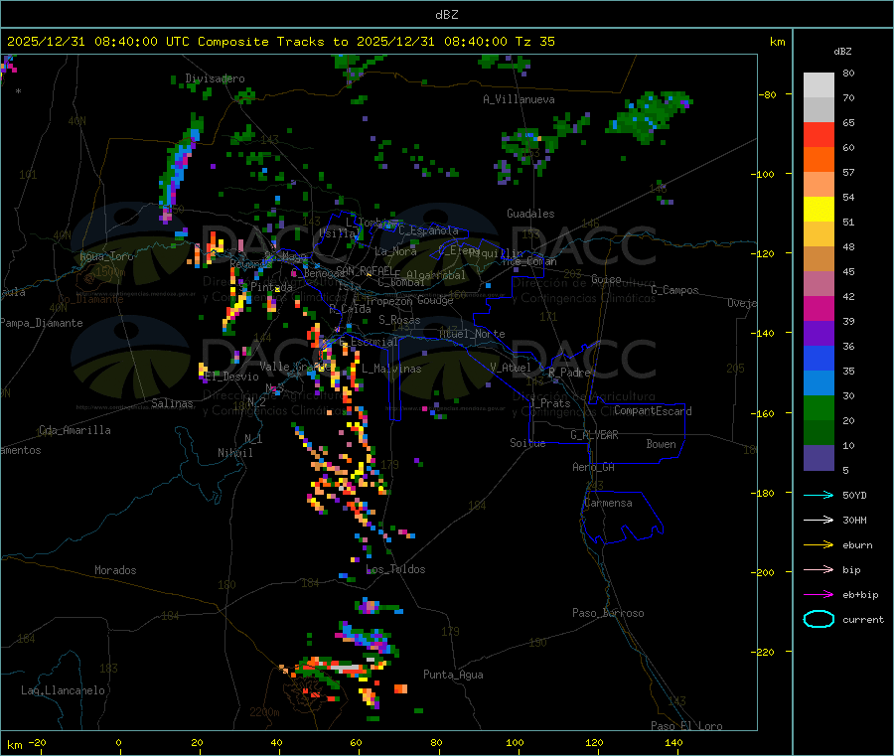This screenshot has height=756, width=894.
Task: Click the A_Villanueva place label
Action: click(519, 99)
